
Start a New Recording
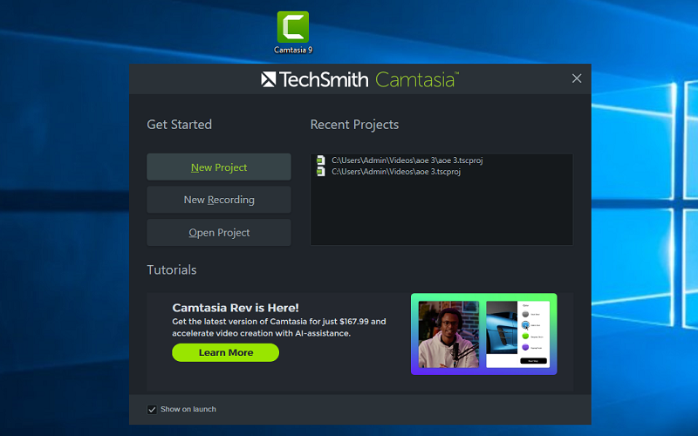coord(219,200)
